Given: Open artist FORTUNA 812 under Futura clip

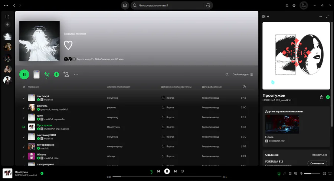Looking at the screenshot, I should [277, 141].
